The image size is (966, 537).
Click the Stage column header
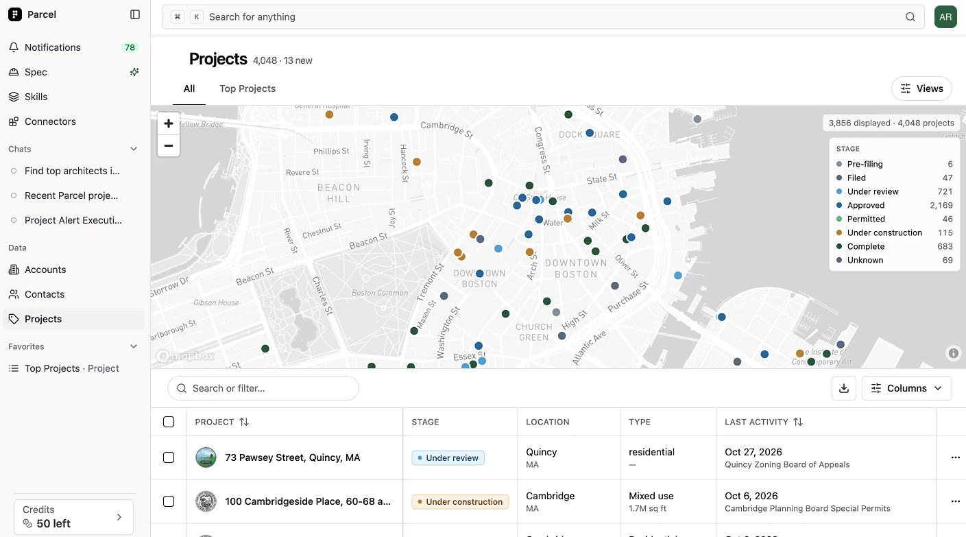(425, 422)
